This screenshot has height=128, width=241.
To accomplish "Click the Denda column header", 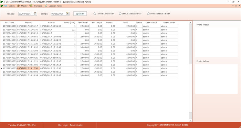I will pyautogui.click(x=109, y=23).
